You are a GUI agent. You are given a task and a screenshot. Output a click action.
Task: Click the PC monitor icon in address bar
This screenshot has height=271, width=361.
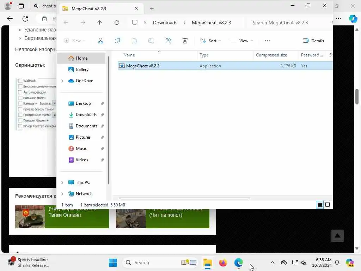(x=135, y=22)
